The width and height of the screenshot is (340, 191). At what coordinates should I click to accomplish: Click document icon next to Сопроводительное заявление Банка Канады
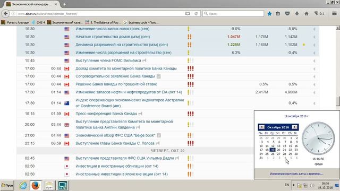click(x=158, y=76)
